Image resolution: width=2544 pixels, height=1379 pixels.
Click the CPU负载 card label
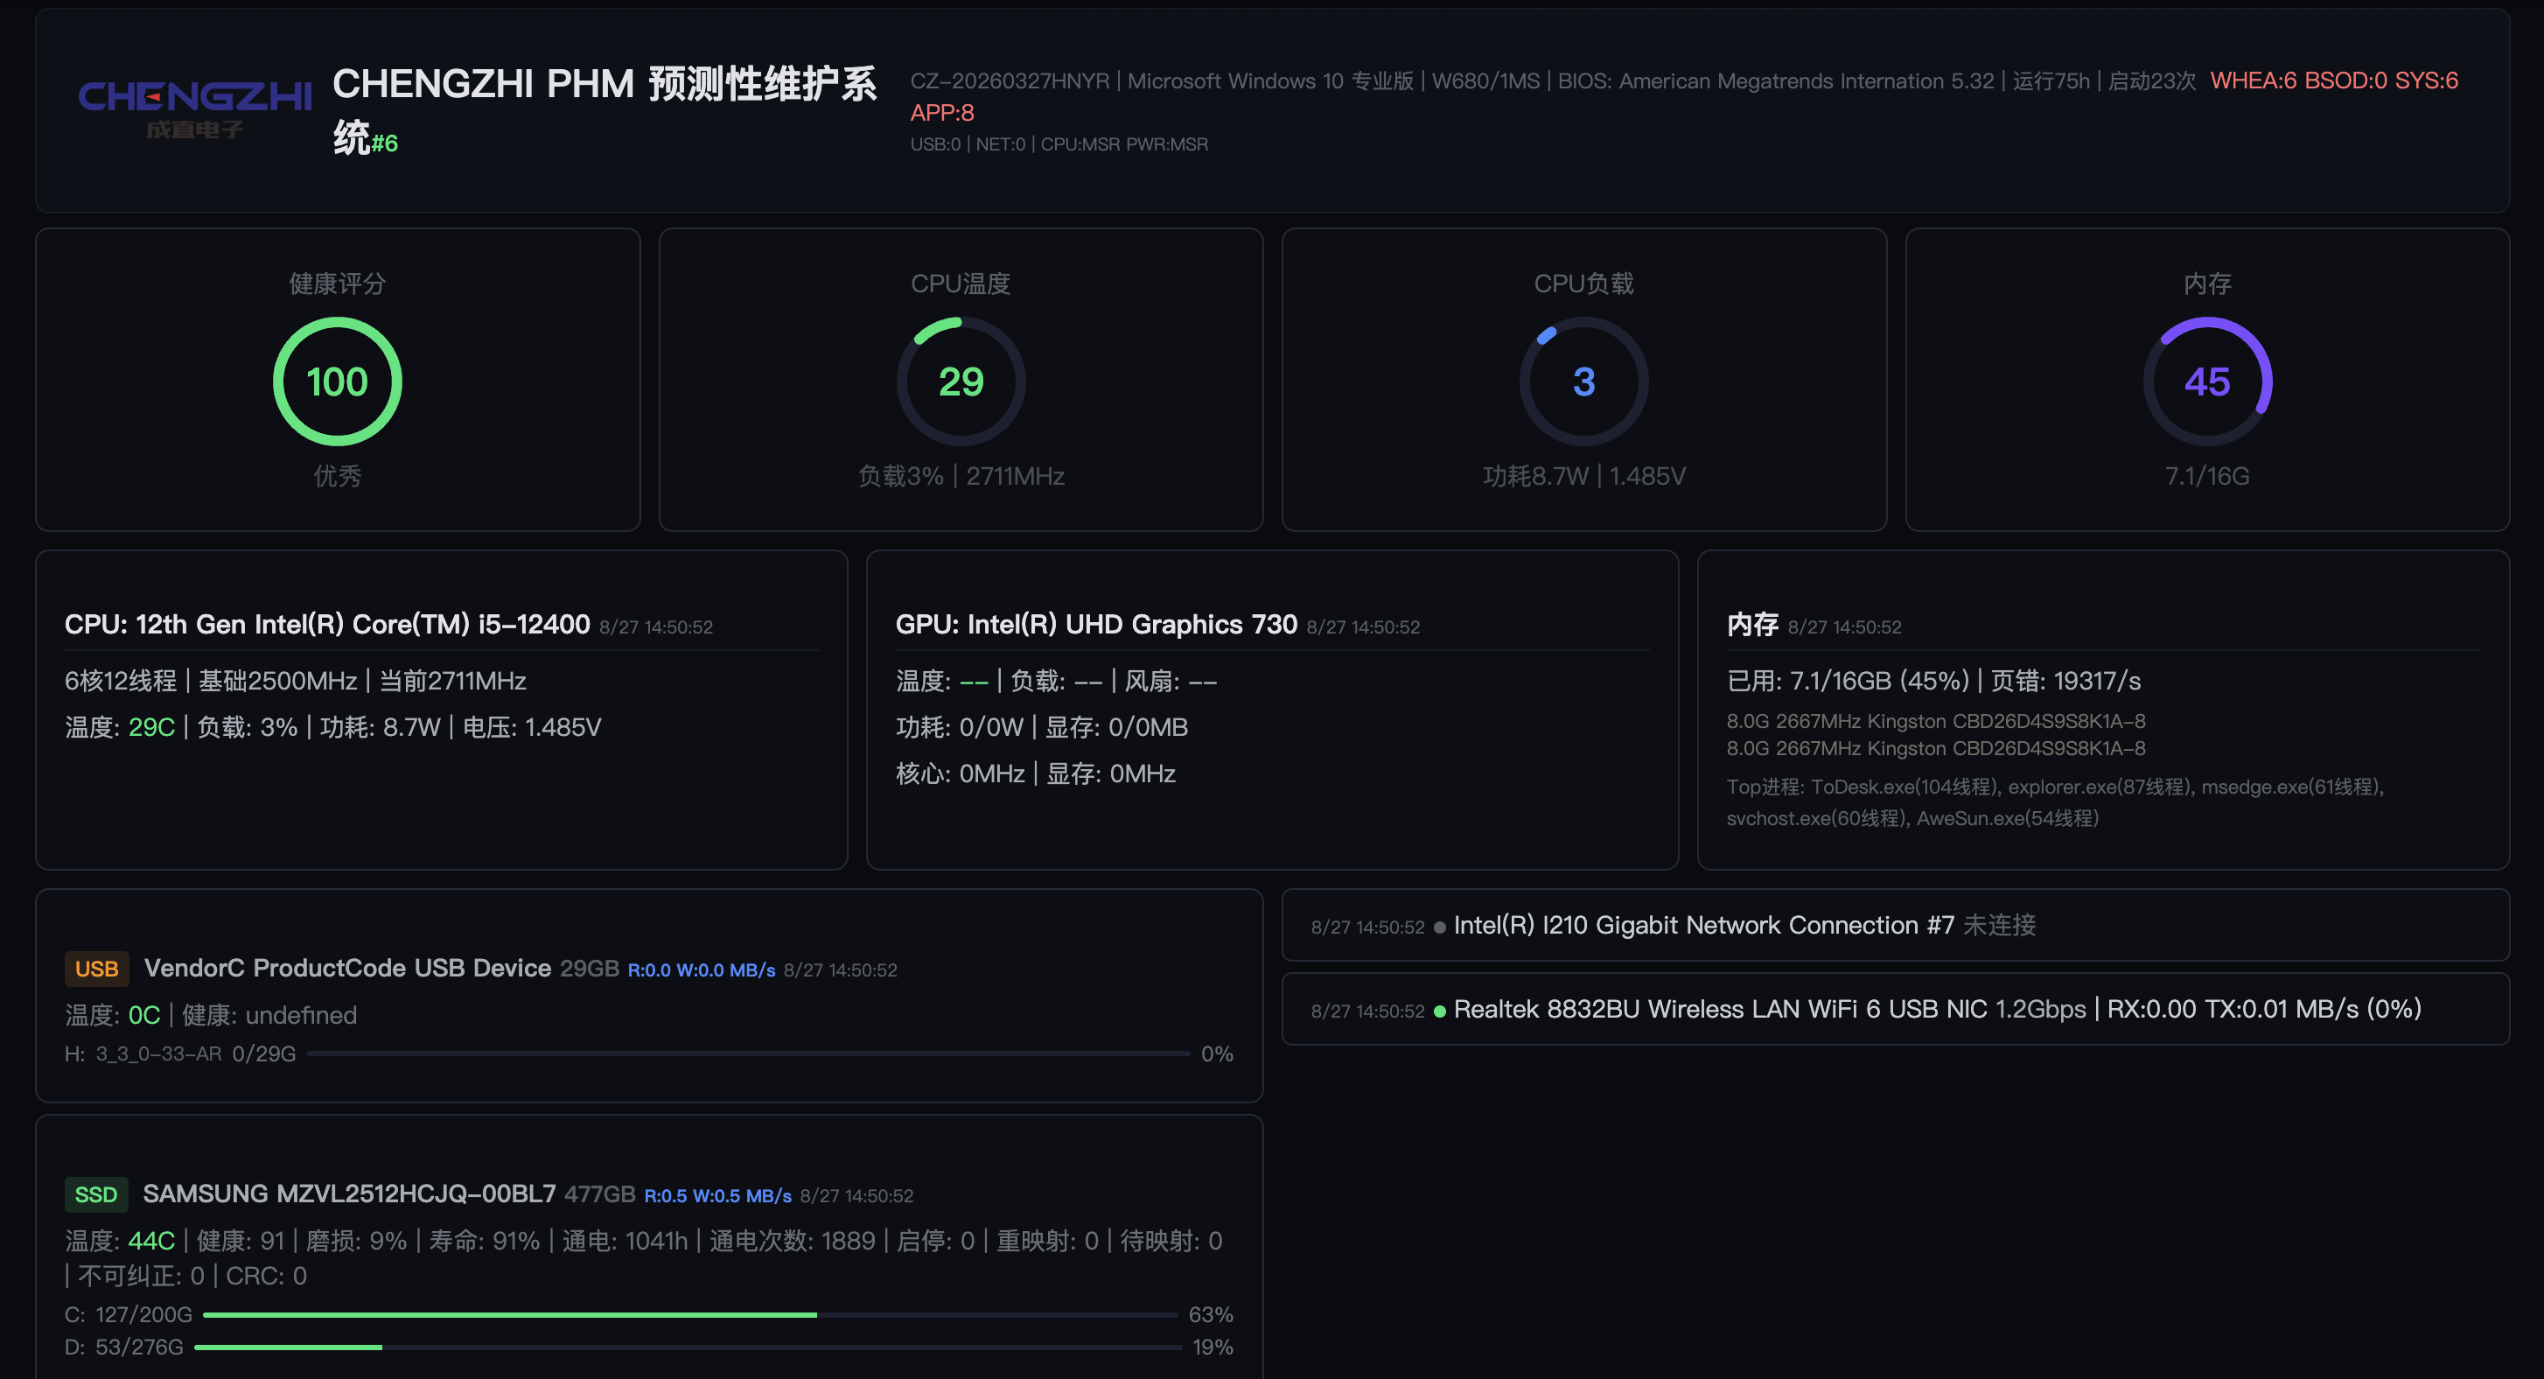click(1584, 283)
